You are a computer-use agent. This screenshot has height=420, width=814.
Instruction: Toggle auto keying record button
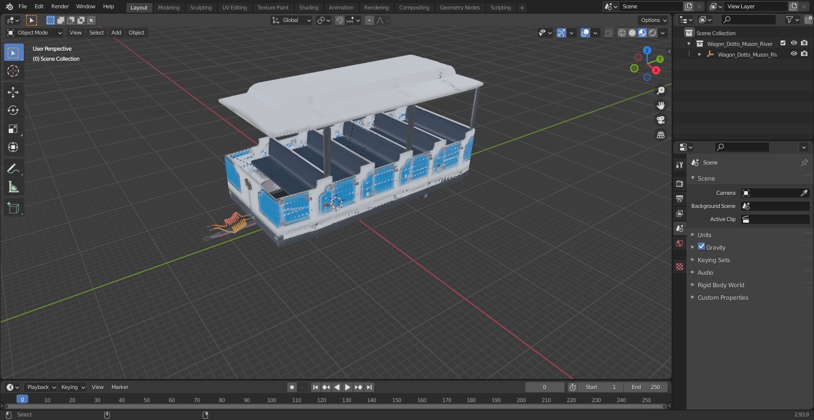point(292,387)
